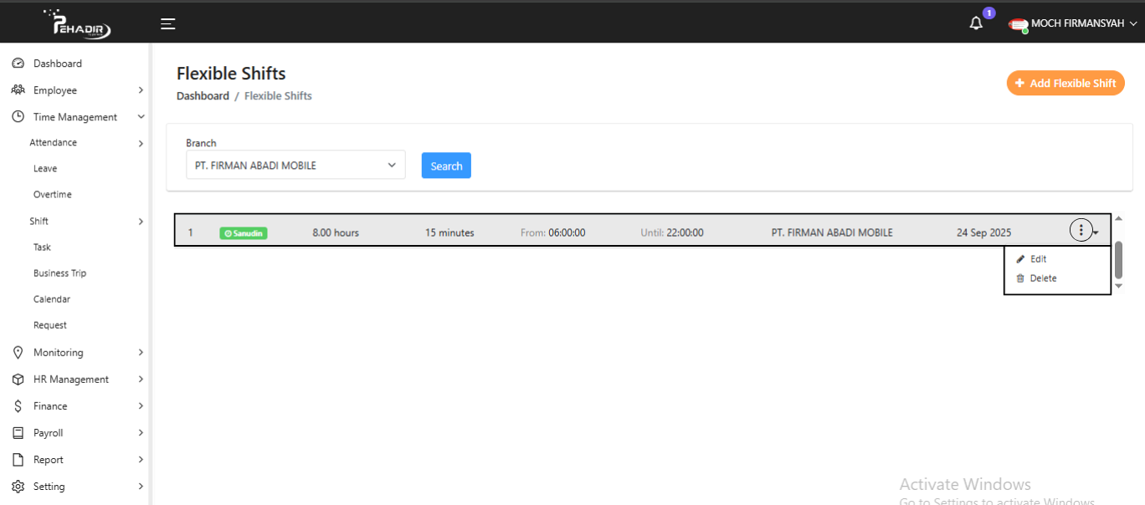The height and width of the screenshot is (505, 1145).
Task: Click the Finance dollar sign icon
Action: 18,406
